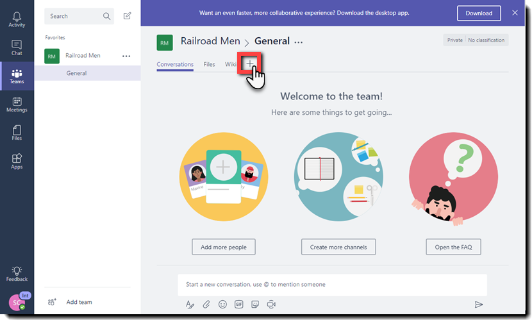Open the text Format options
Viewport: 532px width, 320px height.
[x=190, y=305]
